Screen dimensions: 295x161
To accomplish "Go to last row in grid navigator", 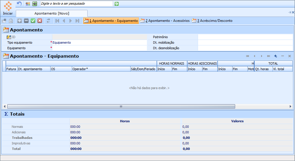I will coord(268,56).
